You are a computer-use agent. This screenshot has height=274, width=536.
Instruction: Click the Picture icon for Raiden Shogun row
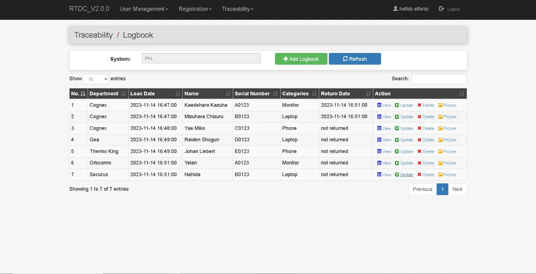coord(440,140)
